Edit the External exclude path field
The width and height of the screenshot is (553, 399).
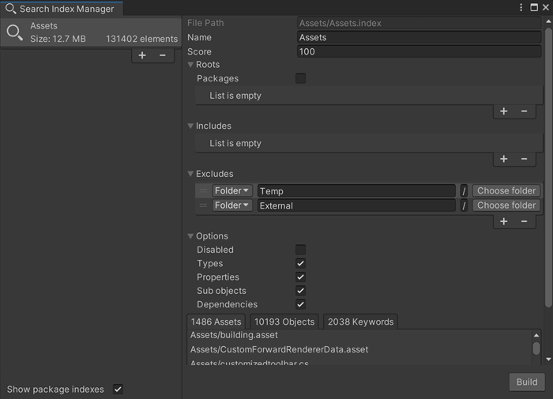pyautogui.click(x=356, y=205)
